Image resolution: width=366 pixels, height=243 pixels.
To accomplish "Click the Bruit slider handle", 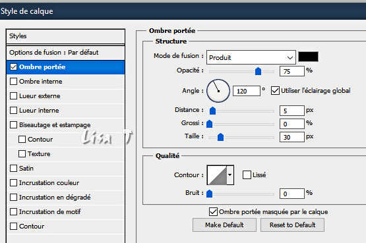I will point(209,194).
